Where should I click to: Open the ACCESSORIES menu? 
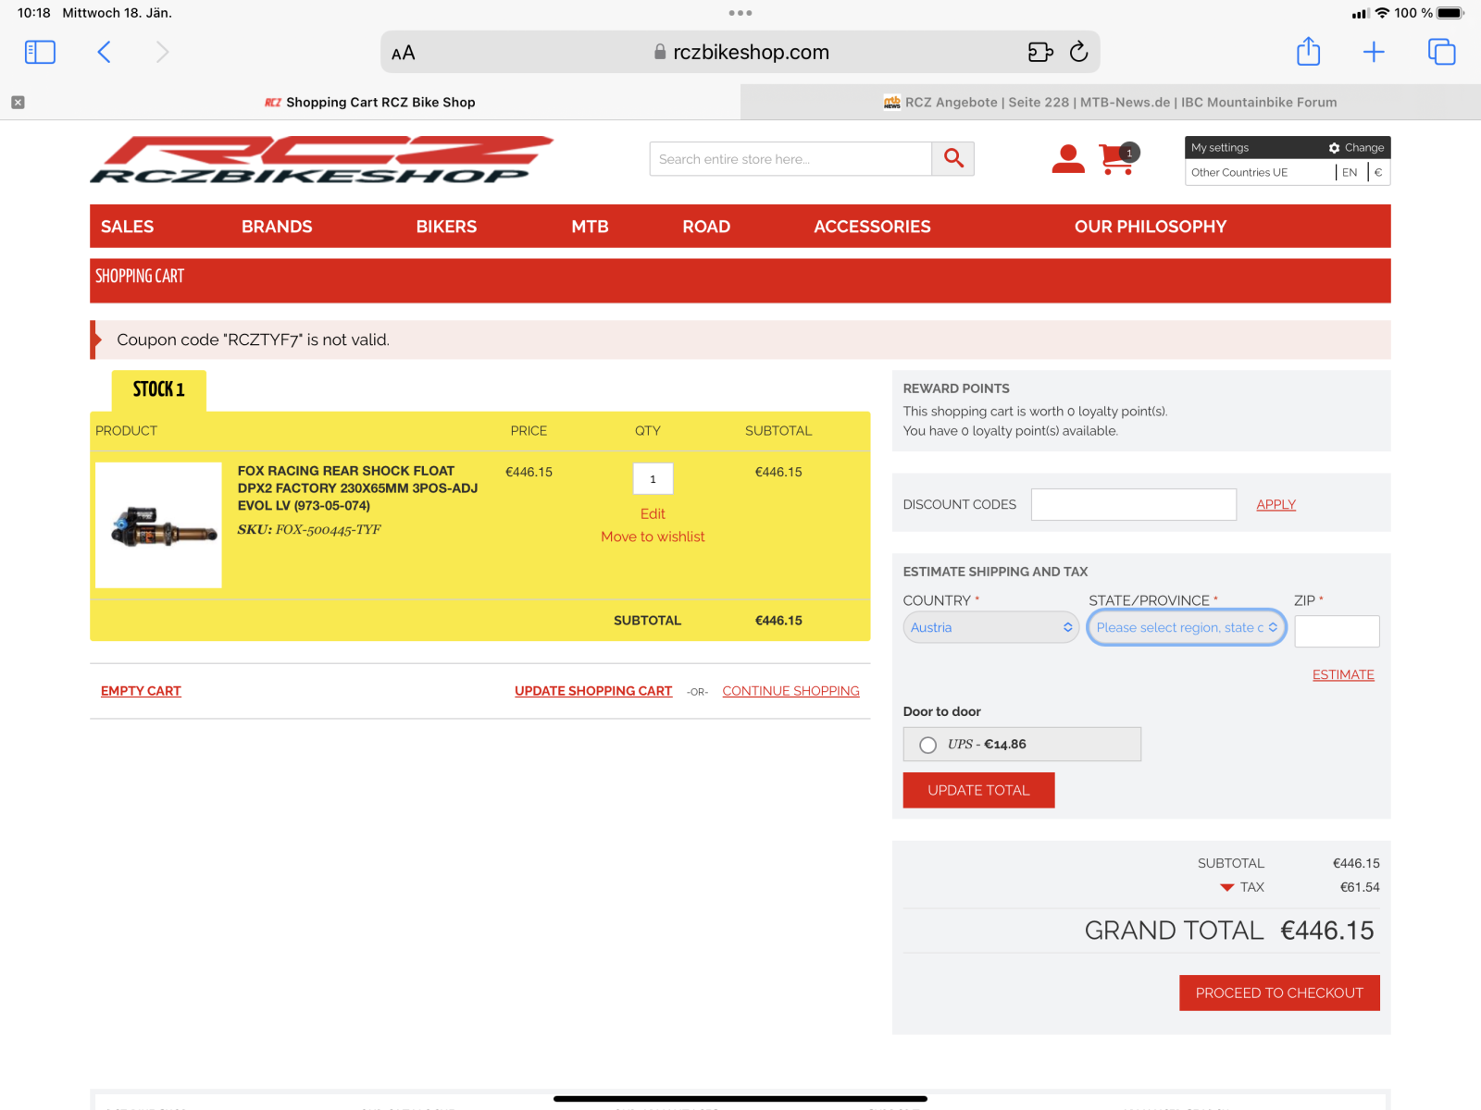[x=872, y=227]
